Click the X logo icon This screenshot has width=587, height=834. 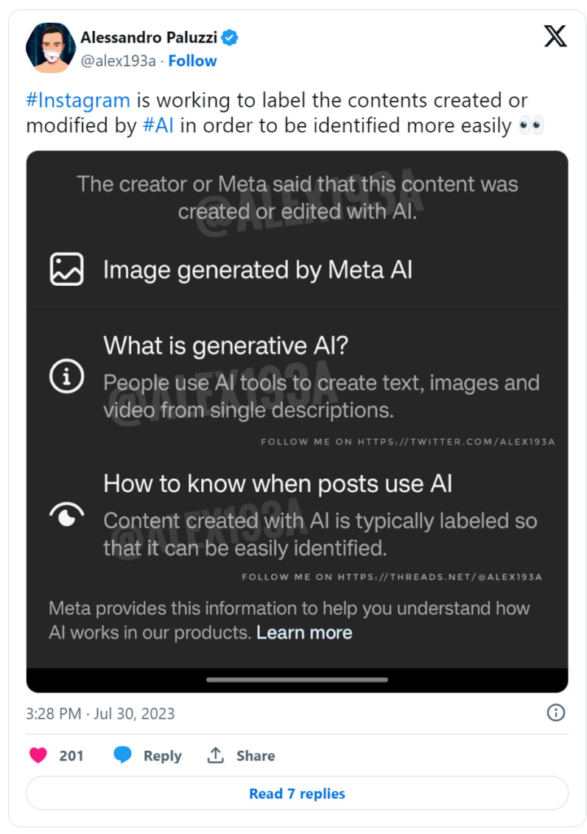point(555,37)
